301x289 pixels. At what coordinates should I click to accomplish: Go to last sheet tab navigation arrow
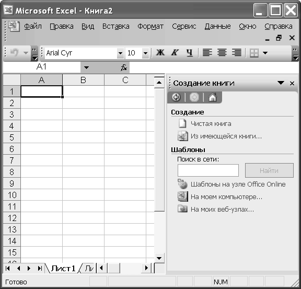[40, 268]
